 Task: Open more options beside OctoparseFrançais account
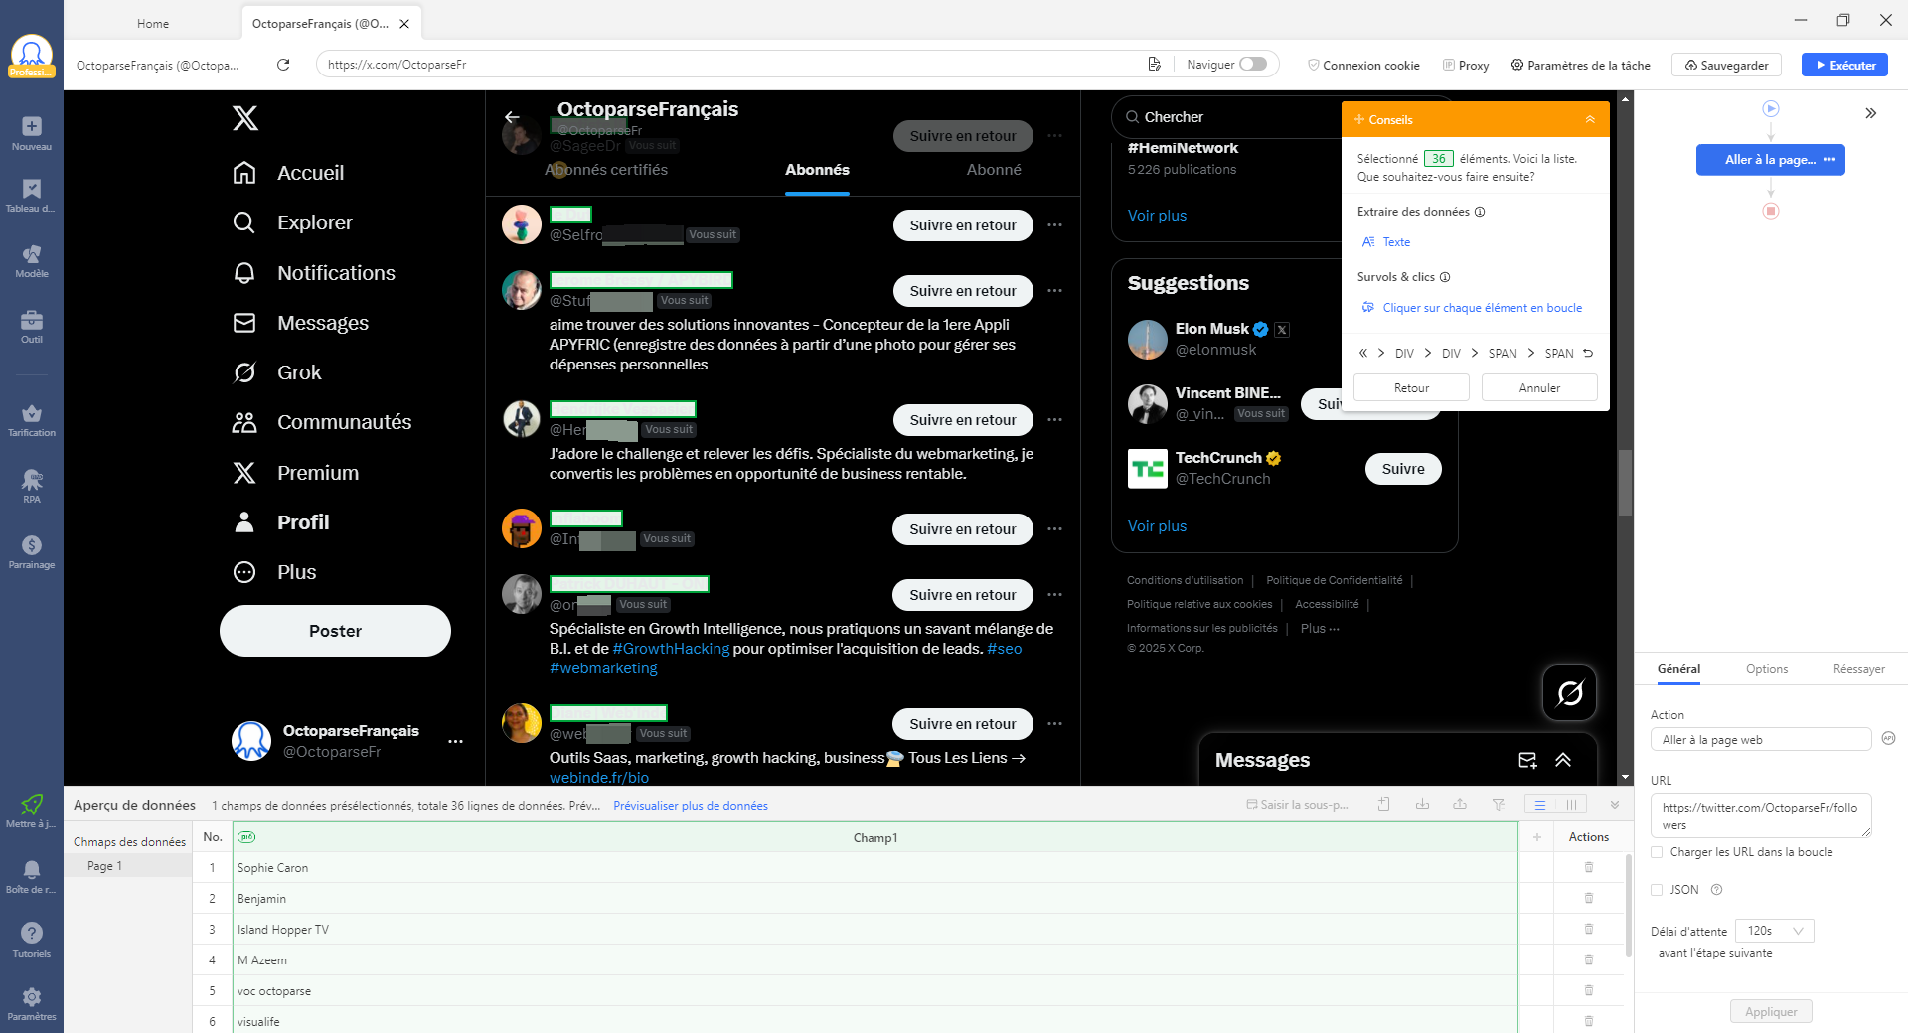point(455,741)
